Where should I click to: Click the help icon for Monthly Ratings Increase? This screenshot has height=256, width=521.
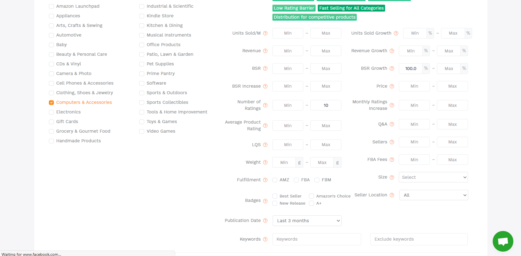coord(392,105)
